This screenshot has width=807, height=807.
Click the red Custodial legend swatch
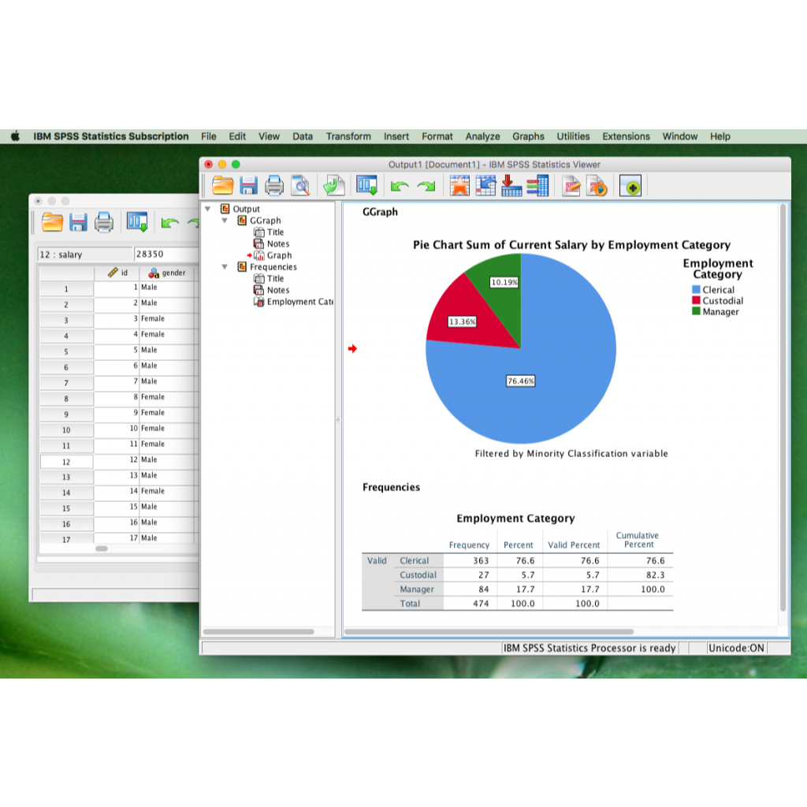coord(696,300)
